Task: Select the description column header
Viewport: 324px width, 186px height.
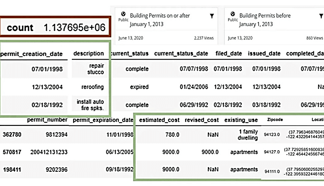Action: [x=88, y=53]
